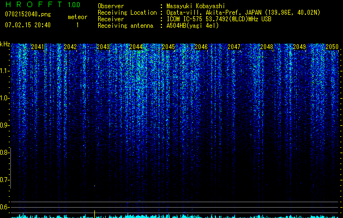The image size is (343, 218).
Task: Click the 2046 time marker
Action: tap(201, 47)
